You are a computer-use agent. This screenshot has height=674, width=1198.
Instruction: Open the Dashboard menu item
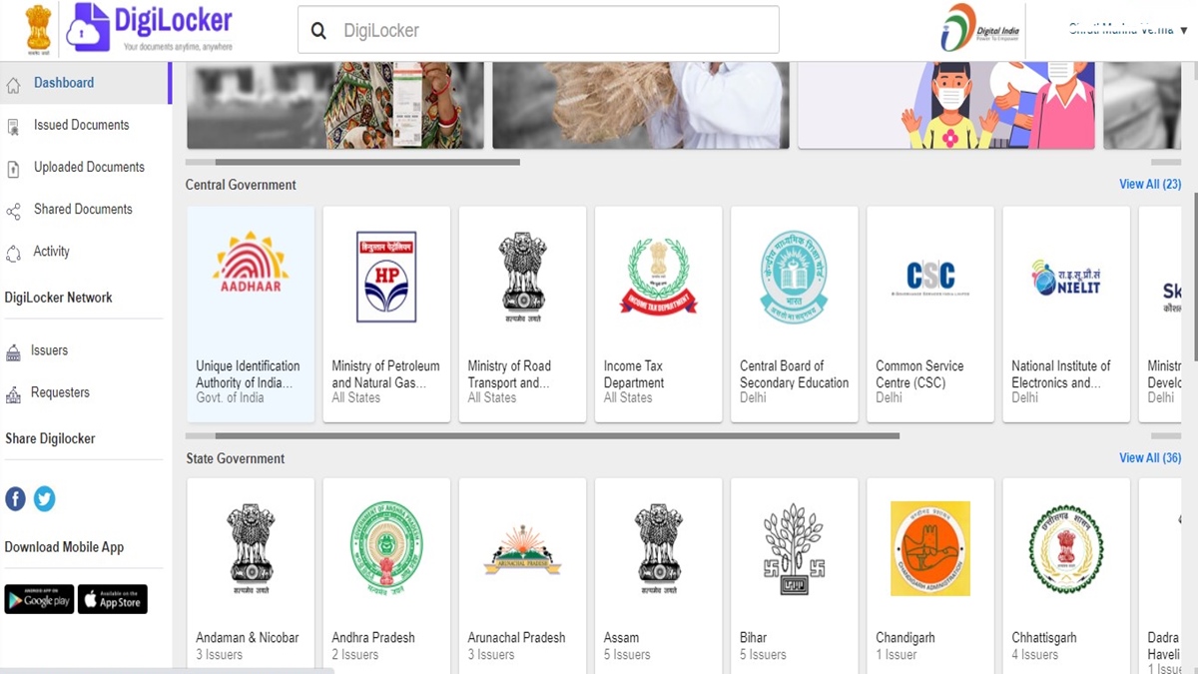pos(64,83)
